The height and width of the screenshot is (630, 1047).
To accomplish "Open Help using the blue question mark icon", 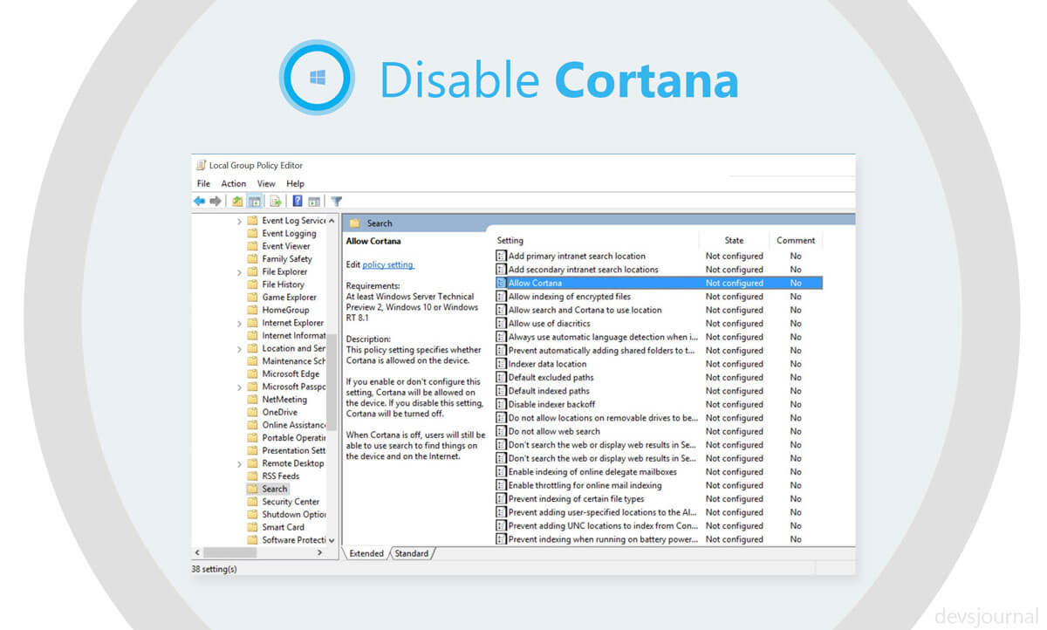I will 298,202.
